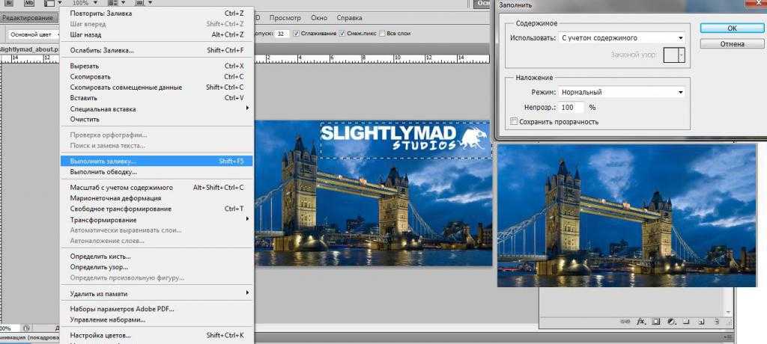Image resolution: width=767 pixels, height=344 pixels.
Task: Delete layer with the trash icon
Action: [x=716, y=321]
